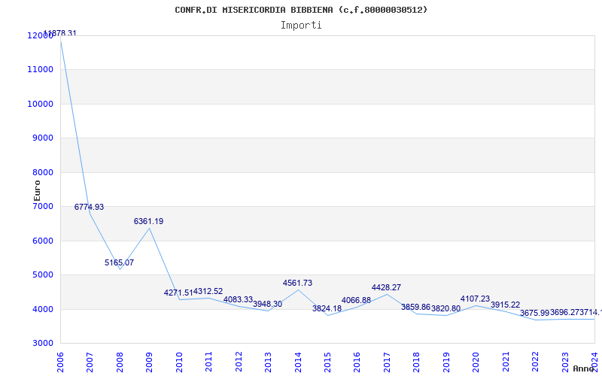Select the 3675.99 data label
The height and width of the screenshot is (376, 602).
[535, 314]
